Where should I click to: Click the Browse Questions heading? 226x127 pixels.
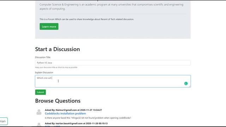[58, 101]
